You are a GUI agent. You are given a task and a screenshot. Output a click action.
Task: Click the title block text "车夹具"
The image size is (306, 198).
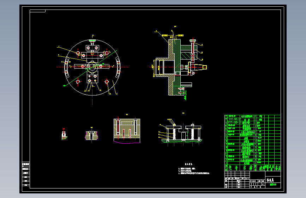tap(270, 180)
